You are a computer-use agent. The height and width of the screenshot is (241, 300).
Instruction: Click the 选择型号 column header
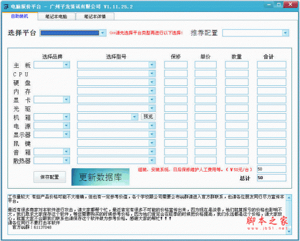pyautogui.click(x=116, y=56)
